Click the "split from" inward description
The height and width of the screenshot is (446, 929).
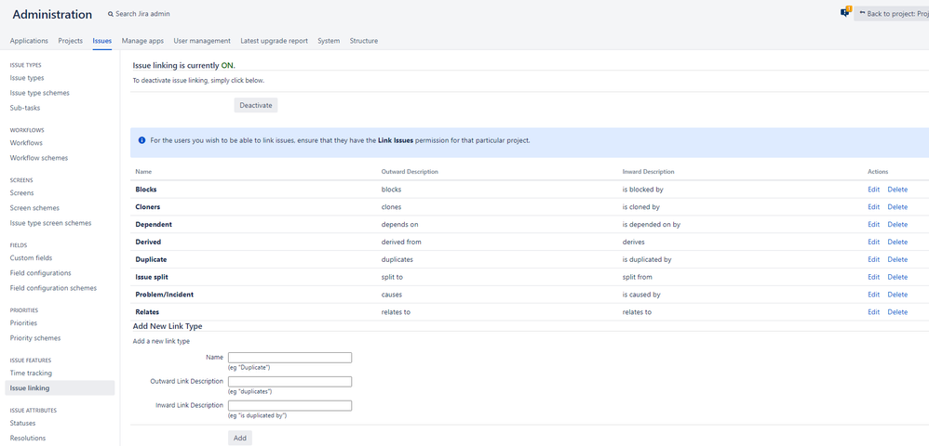(637, 277)
